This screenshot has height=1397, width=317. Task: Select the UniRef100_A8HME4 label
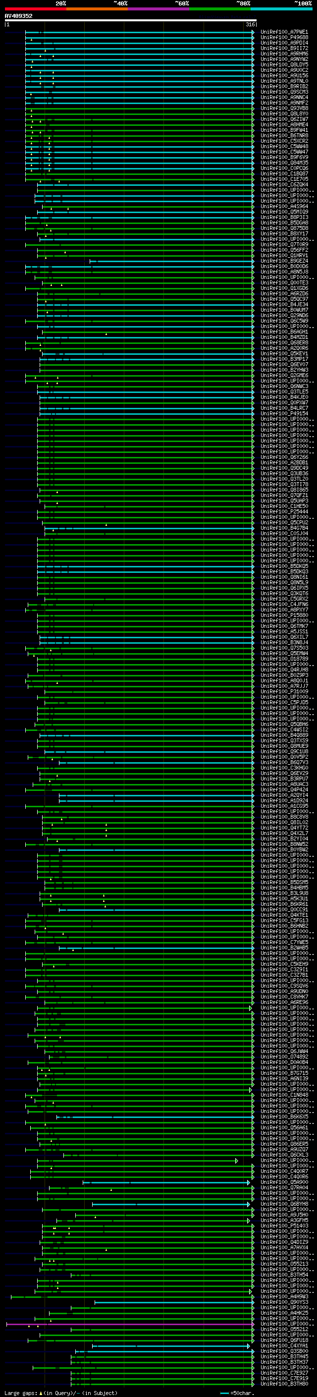tap(284, 125)
